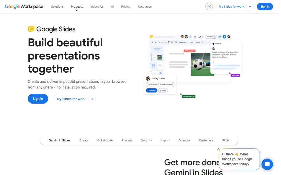Jump to the Collaborate section tab
Screen dimensions: 281x175
pos(105,140)
